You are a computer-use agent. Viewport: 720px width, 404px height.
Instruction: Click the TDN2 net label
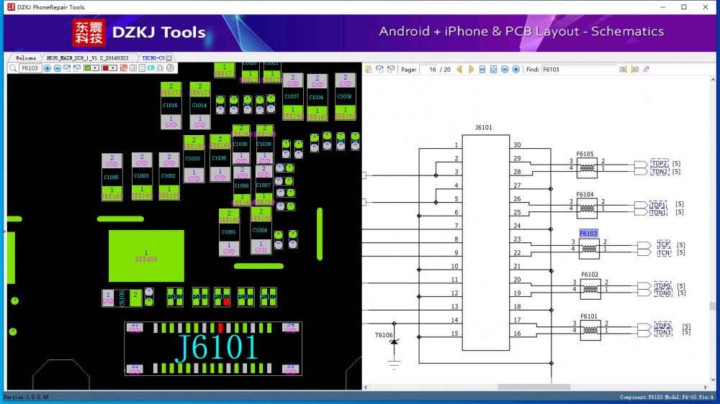tap(660, 172)
